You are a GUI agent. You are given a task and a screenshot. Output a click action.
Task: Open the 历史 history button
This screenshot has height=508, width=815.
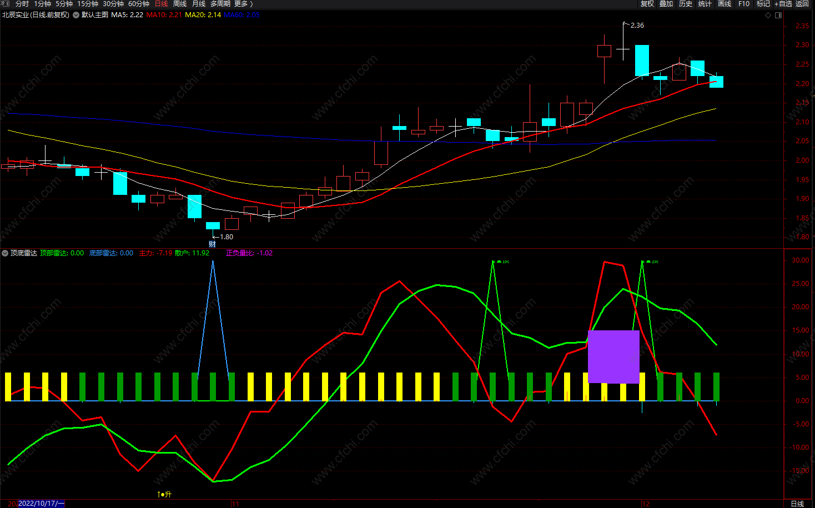[686, 4]
